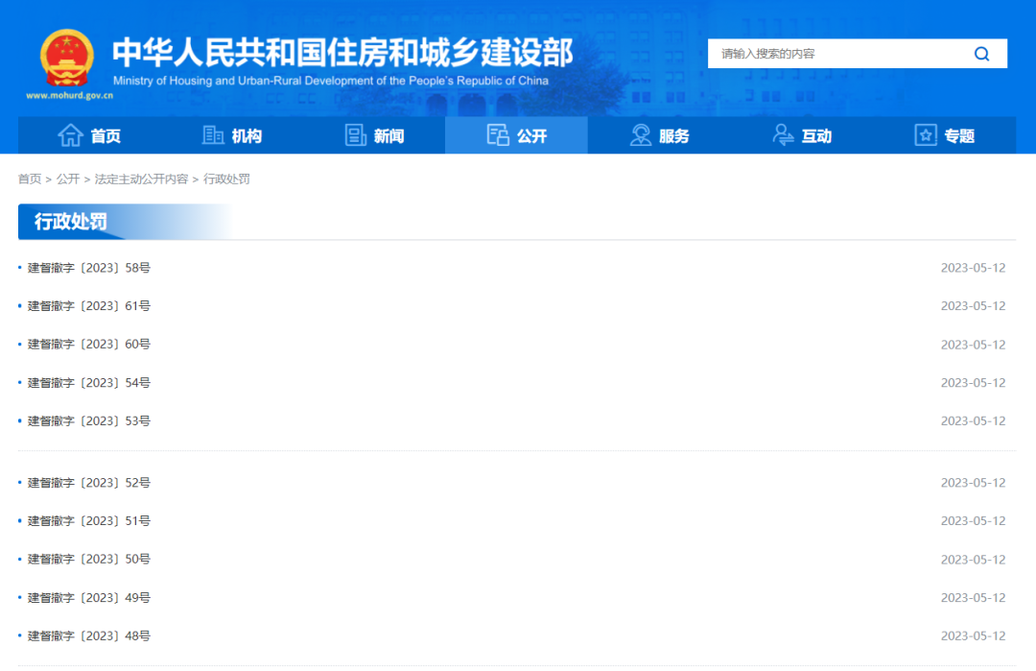
Task: Click the person icon beside 服务
Action: click(640, 134)
